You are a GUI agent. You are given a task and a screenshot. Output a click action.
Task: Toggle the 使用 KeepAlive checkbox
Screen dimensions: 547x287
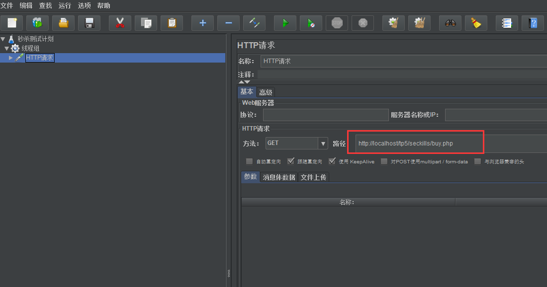pyautogui.click(x=332, y=161)
